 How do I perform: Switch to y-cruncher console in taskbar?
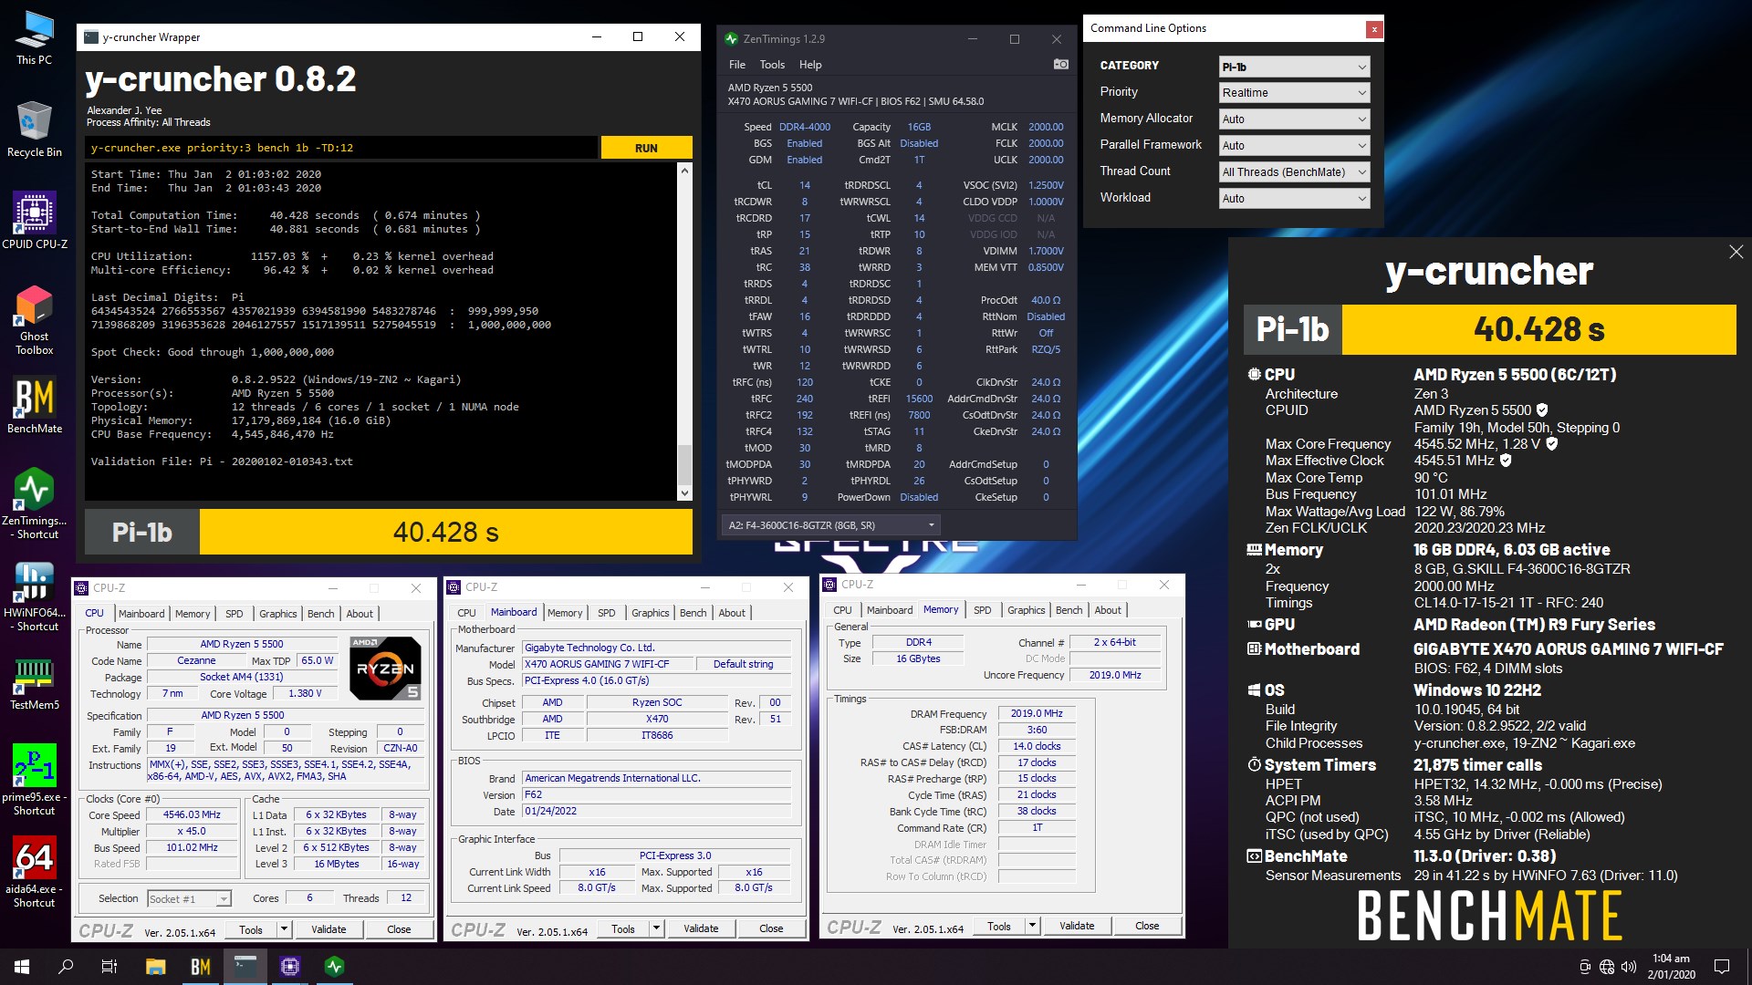pos(245,967)
